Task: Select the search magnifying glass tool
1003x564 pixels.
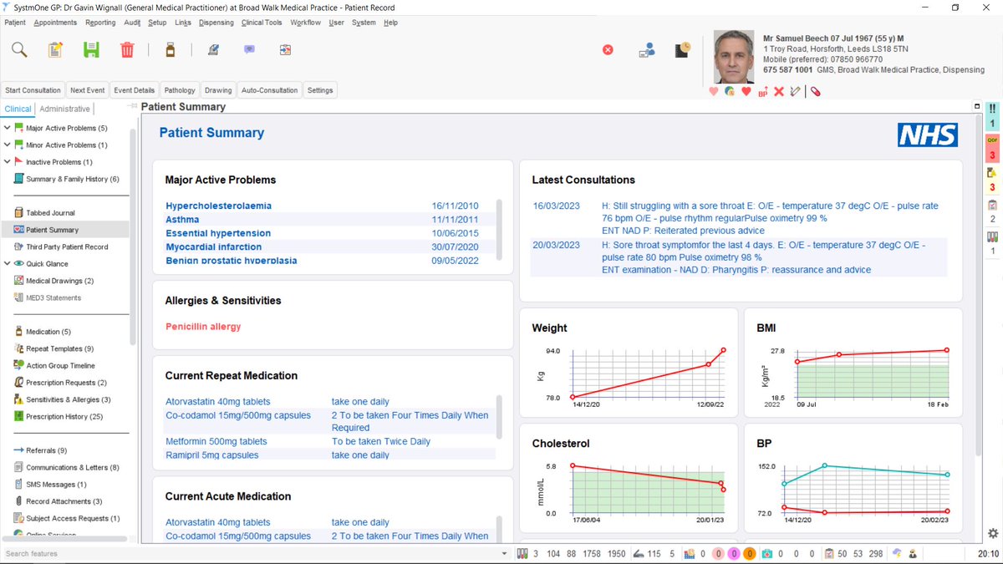Action: click(x=17, y=49)
